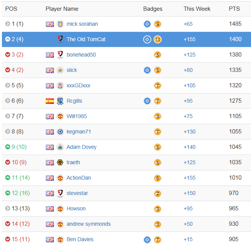Open stevestar's player profile
Screen dimensions: 251x245
77,193
